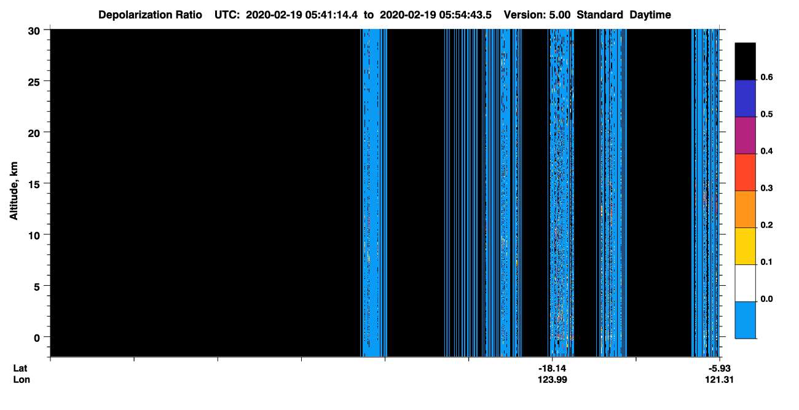The height and width of the screenshot is (410, 799).
Task: Select the red swatch between 0.3 and 0.4
Action: pos(745,172)
